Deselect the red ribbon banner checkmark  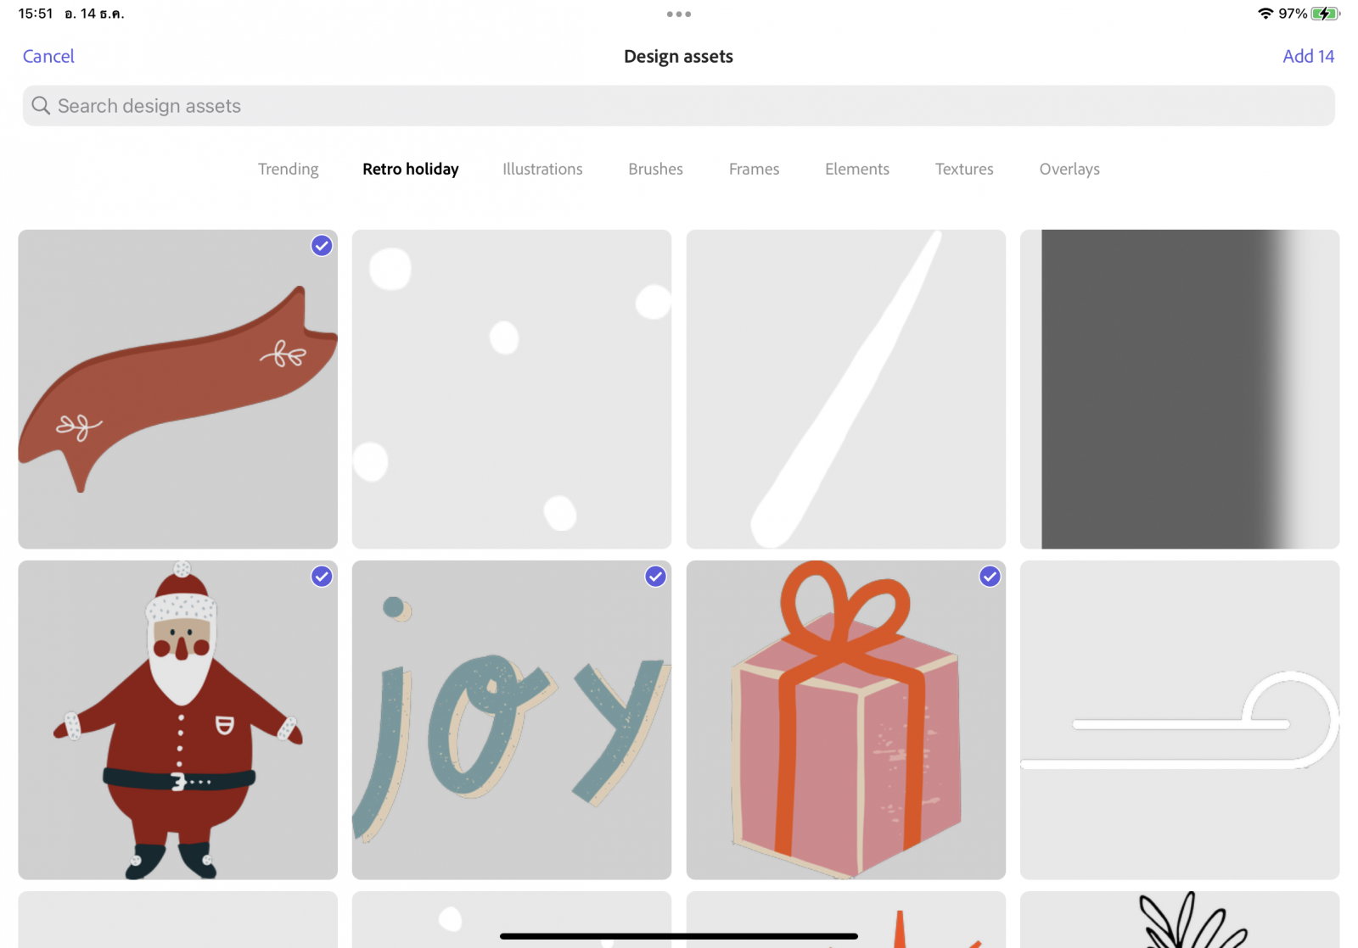(322, 246)
